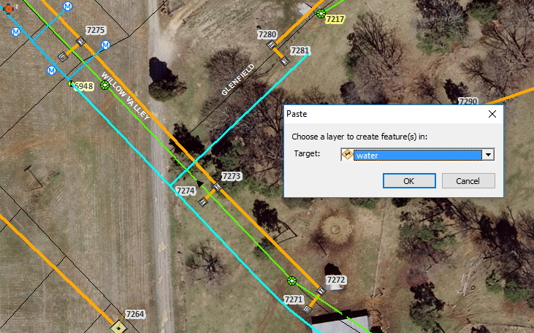
Task: Click the water layer symbol icon
Action: [348, 155]
